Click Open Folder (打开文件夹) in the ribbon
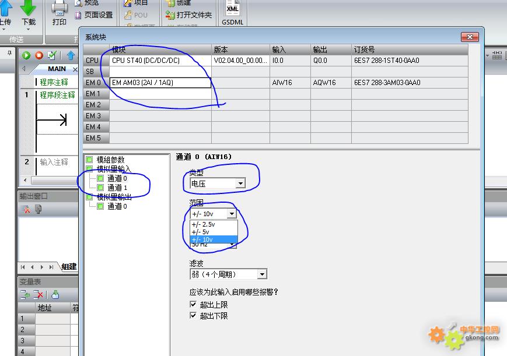507x356 pixels. pyautogui.click(x=189, y=15)
